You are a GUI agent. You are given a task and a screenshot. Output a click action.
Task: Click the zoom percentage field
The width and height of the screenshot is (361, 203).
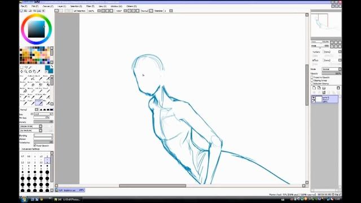tap(91, 11)
